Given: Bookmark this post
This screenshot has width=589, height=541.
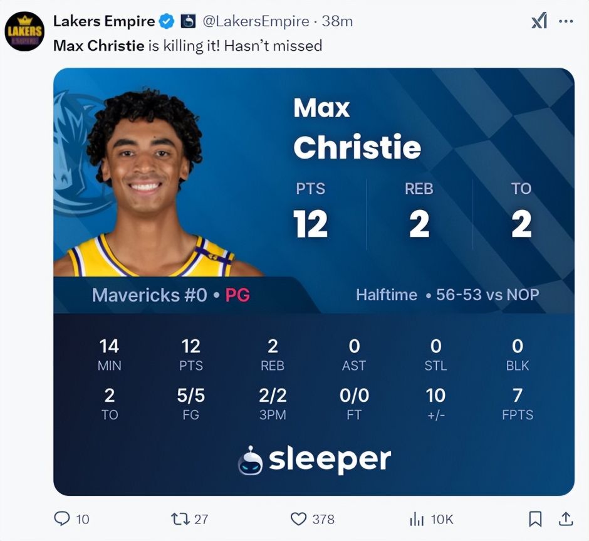Looking at the screenshot, I should pos(535,518).
